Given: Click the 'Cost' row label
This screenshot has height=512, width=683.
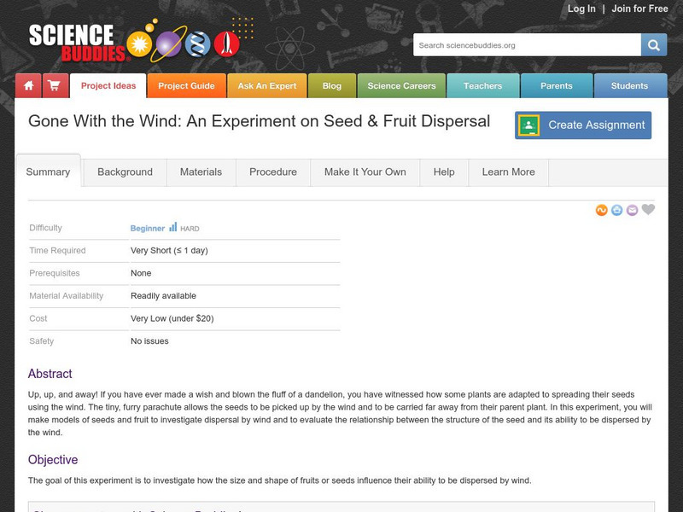Looking at the screenshot, I should click(x=38, y=318).
